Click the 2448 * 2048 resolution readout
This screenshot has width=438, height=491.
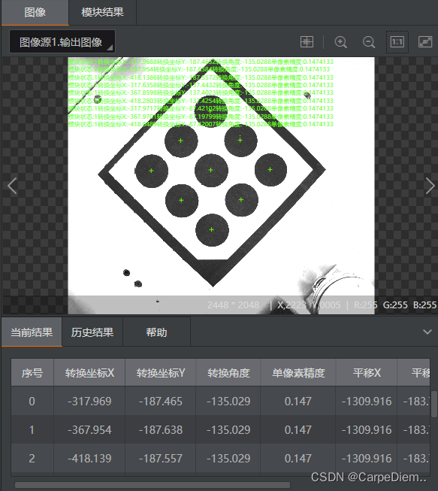(233, 305)
